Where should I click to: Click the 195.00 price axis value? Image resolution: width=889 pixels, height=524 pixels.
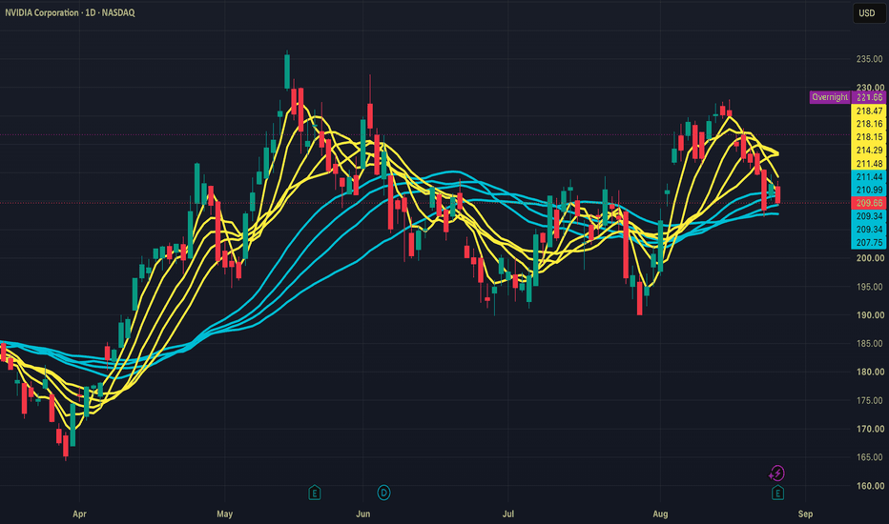pyautogui.click(x=870, y=287)
